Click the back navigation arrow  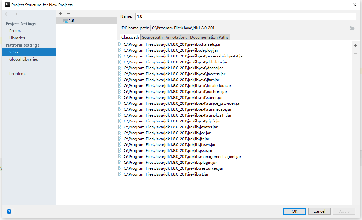pos(7,14)
